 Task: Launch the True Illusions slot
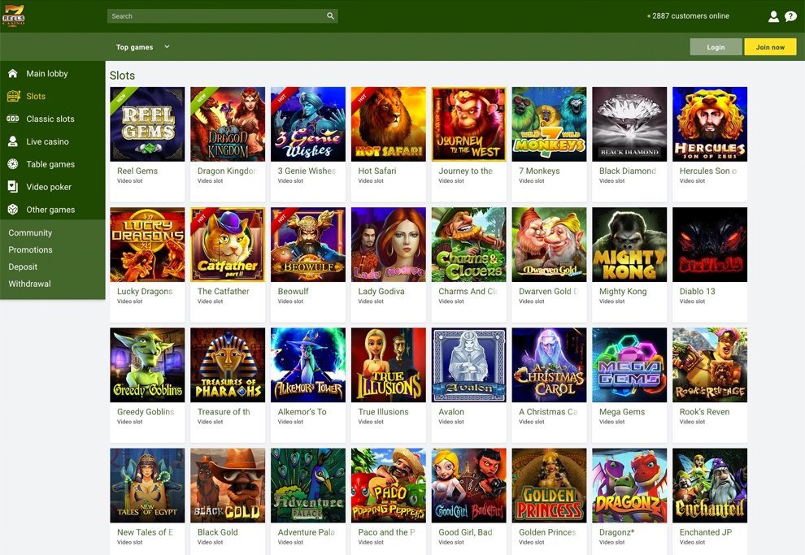pyautogui.click(x=389, y=365)
